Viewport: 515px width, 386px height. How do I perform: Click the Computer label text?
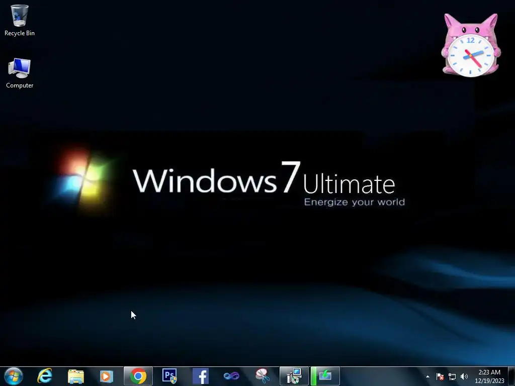(20, 85)
